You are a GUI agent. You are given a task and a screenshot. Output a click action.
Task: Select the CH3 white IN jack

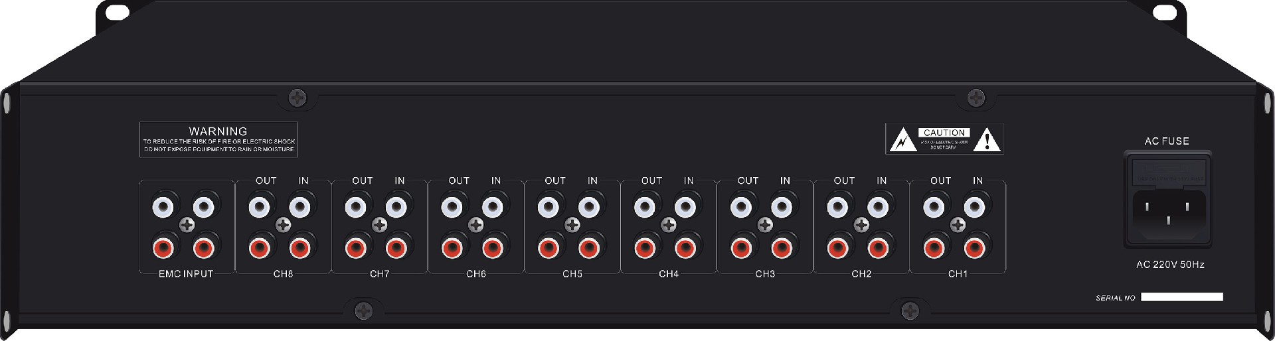(782, 207)
